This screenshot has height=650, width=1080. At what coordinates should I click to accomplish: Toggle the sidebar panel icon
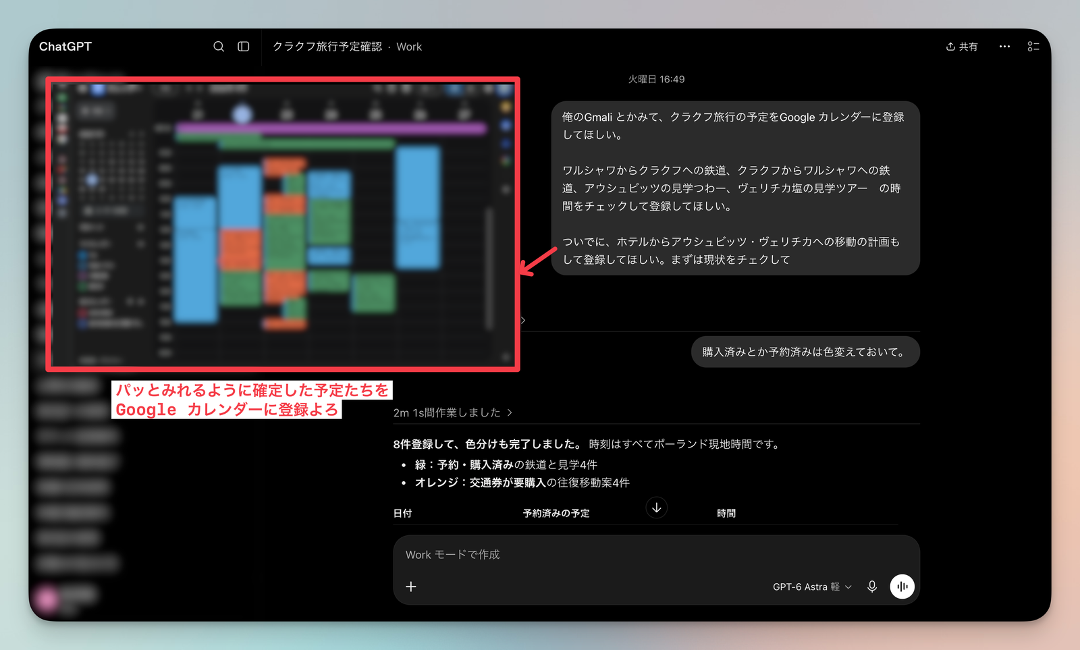coord(244,47)
